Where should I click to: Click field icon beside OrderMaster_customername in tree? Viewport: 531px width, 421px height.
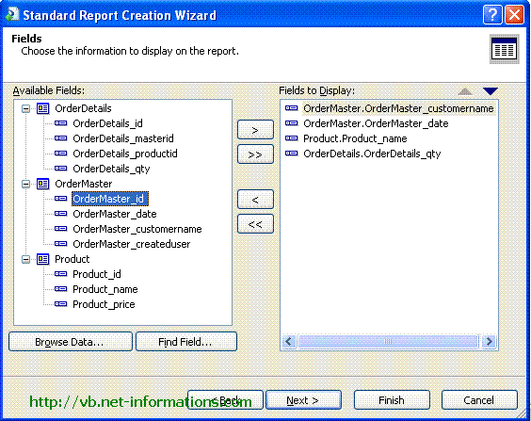click(x=61, y=229)
